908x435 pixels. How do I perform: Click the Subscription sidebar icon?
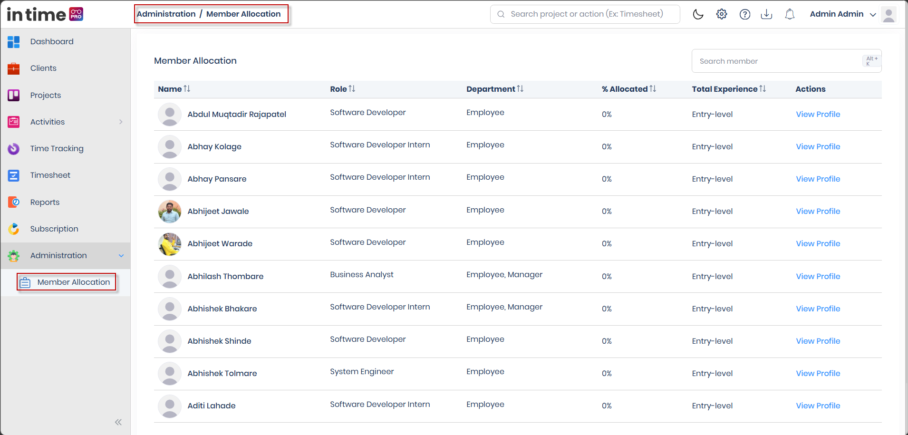tap(14, 229)
